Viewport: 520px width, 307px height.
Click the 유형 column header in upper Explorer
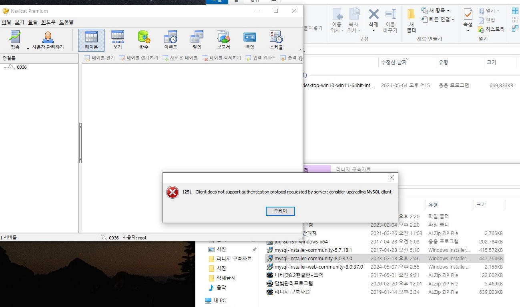coord(444,62)
